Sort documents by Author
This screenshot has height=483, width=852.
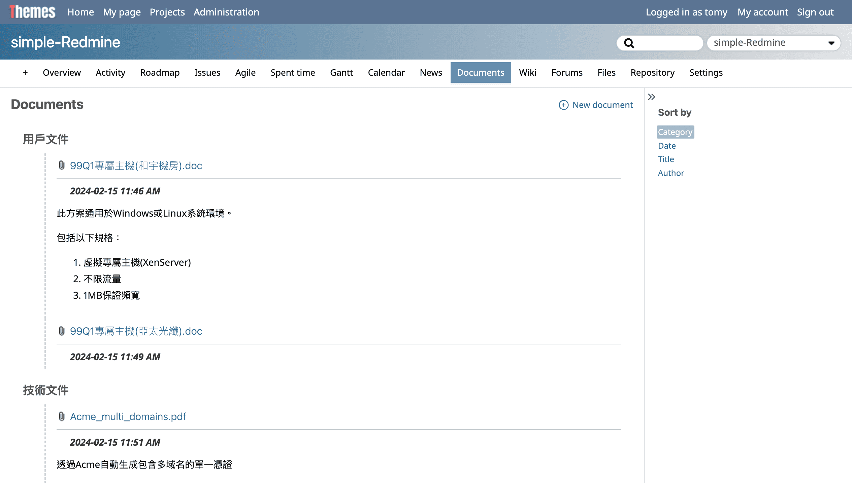(671, 173)
